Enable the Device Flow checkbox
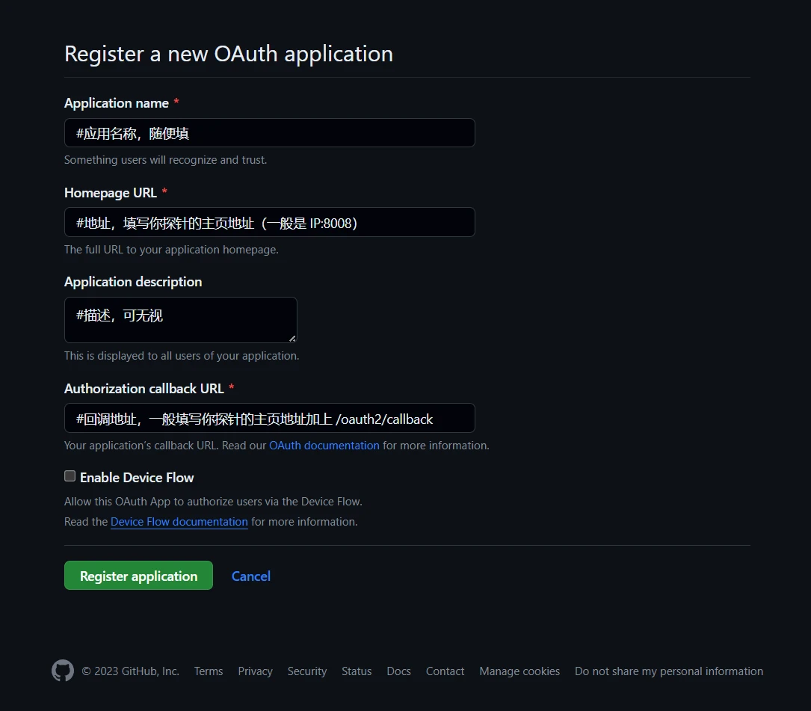Screen dimensions: 811x711 70,476
